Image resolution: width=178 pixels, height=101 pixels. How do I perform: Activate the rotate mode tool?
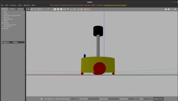[x=35, y=9]
